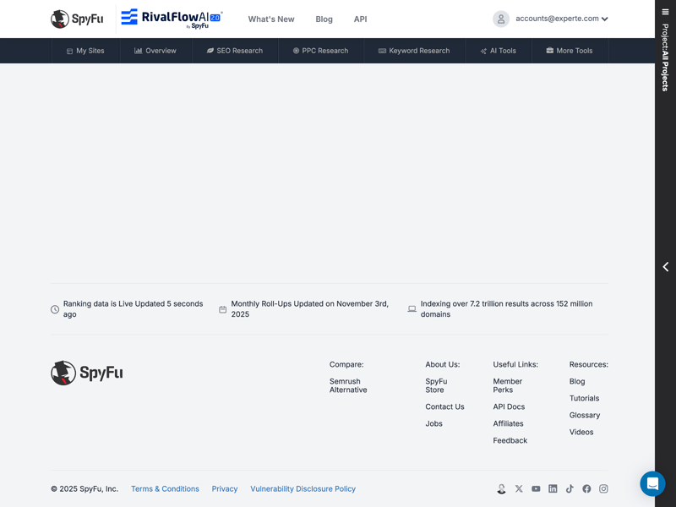The height and width of the screenshot is (507, 676).
Task: Click the SpyFu logo in the header
Action: (77, 19)
